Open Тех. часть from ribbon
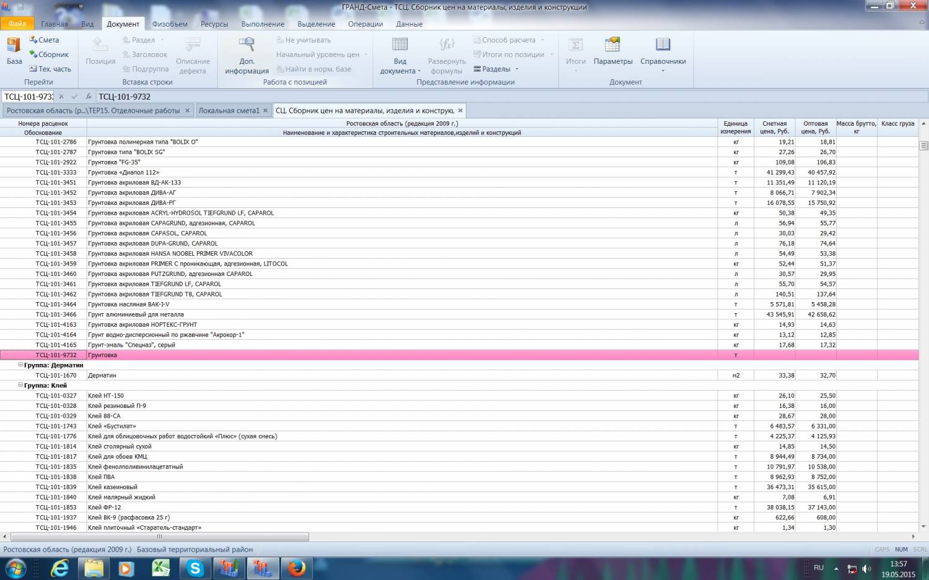 click(50, 69)
